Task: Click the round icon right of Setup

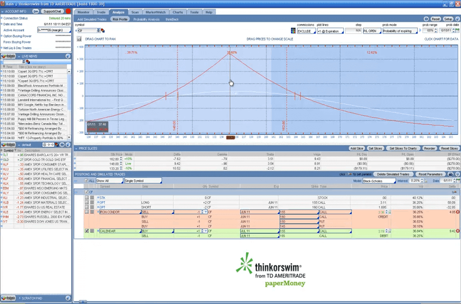Action: 457,19
